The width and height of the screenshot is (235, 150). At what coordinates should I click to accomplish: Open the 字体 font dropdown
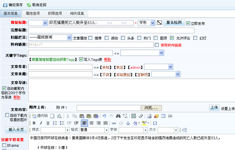click(x=133, y=130)
